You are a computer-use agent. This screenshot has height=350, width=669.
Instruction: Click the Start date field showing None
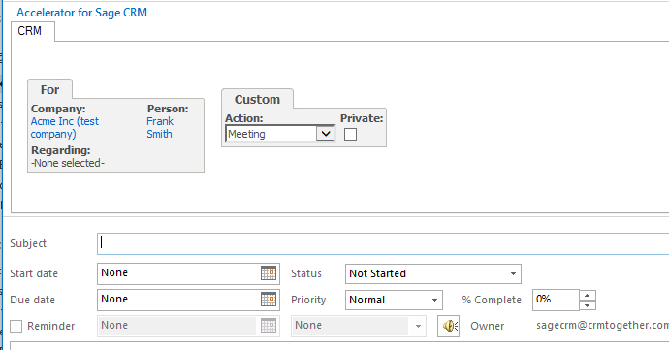click(188, 273)
